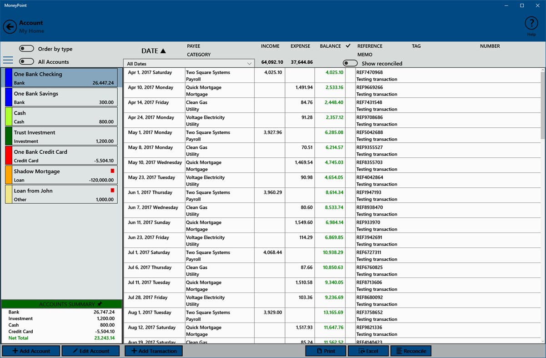Turn on the All Accounts toggle
546x358 pixels.
(x=26, y=61)
